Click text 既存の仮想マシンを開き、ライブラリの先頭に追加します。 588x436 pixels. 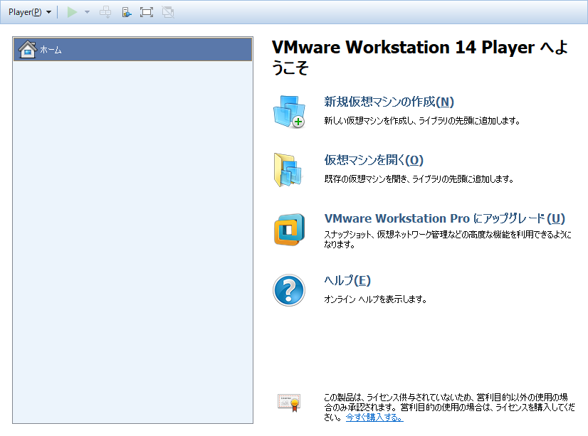tap(419, 179)
